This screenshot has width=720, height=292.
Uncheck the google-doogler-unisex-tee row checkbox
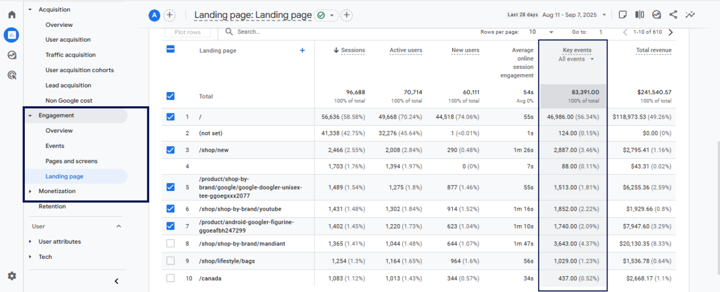[x=170, y=187]
